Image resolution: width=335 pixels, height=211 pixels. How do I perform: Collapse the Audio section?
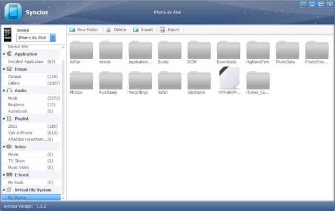tap(4, 91)
